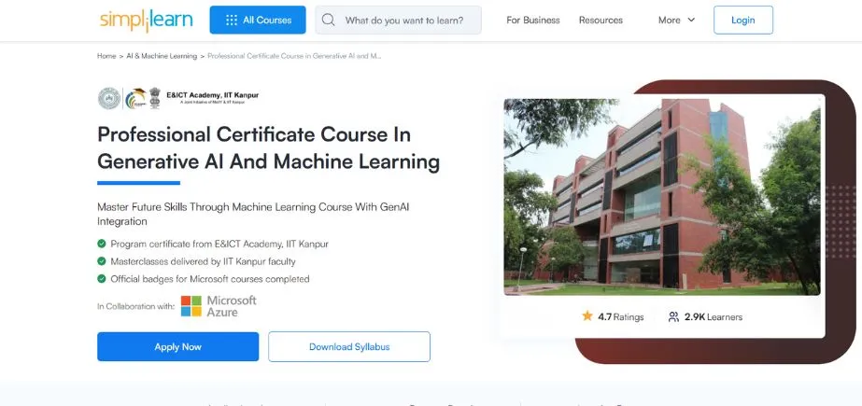Open the All Courses menu
This screenshot has width=862, height=406.
point(257,20)
